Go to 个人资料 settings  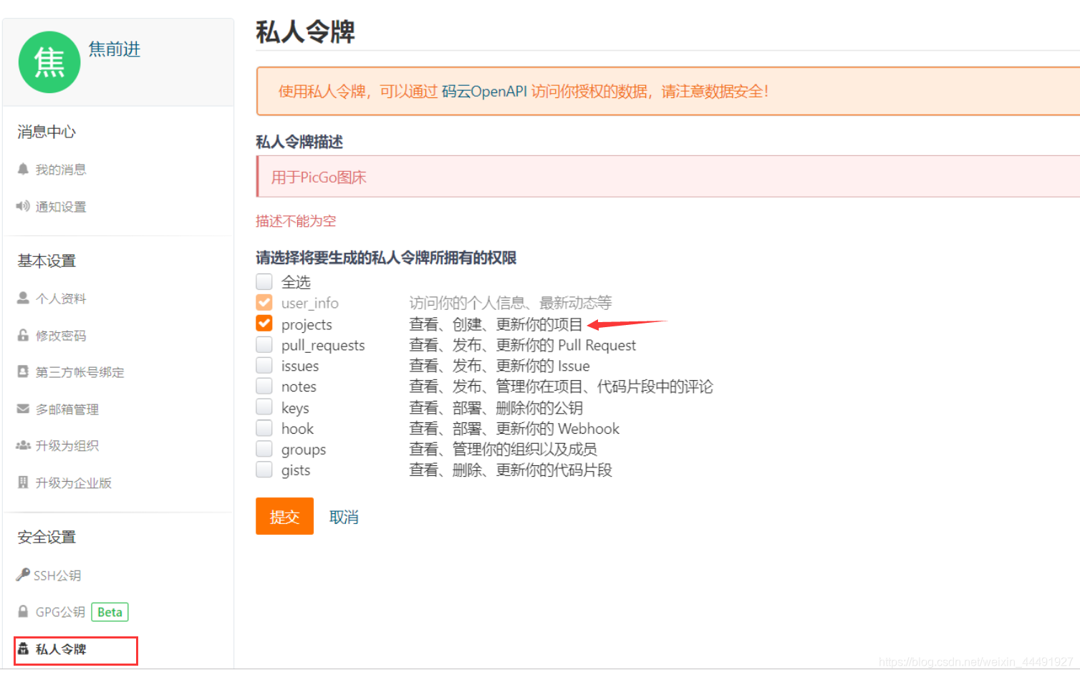pos(61,298)
